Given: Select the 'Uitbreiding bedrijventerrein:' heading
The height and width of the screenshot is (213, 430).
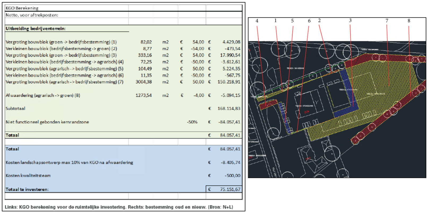Looking at the screenshot, I should click(x=36, y=29).
